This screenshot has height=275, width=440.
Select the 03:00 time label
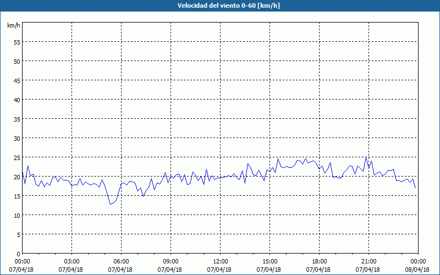pos(72,262)
